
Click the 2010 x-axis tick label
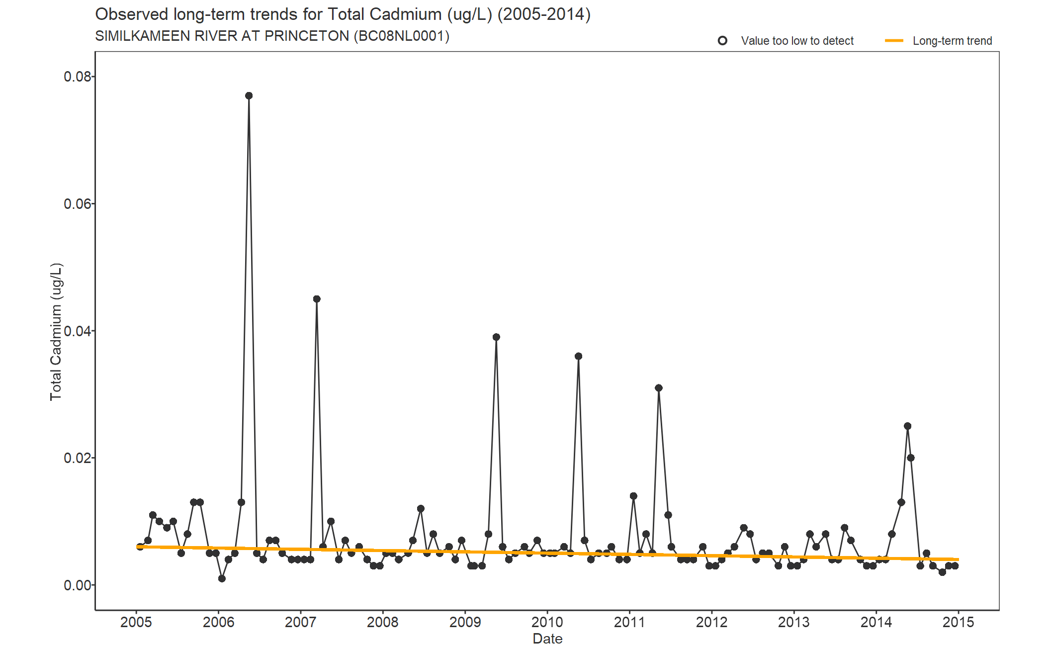pos(547,622)
